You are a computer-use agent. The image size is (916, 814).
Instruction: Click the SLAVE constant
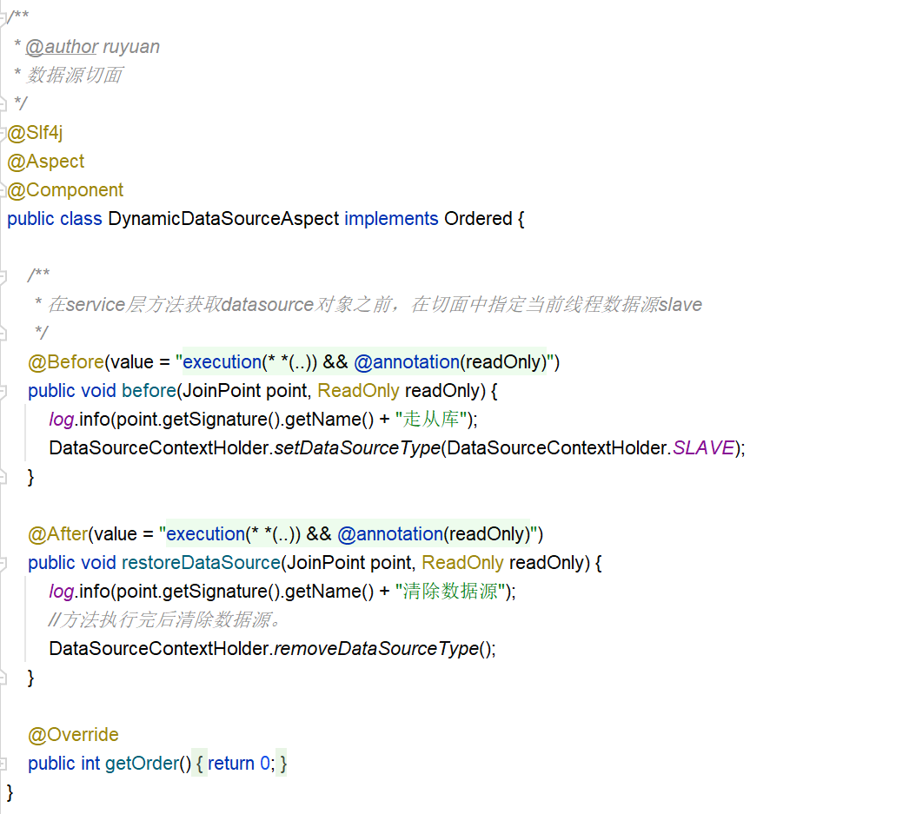[x=703, y=448]
